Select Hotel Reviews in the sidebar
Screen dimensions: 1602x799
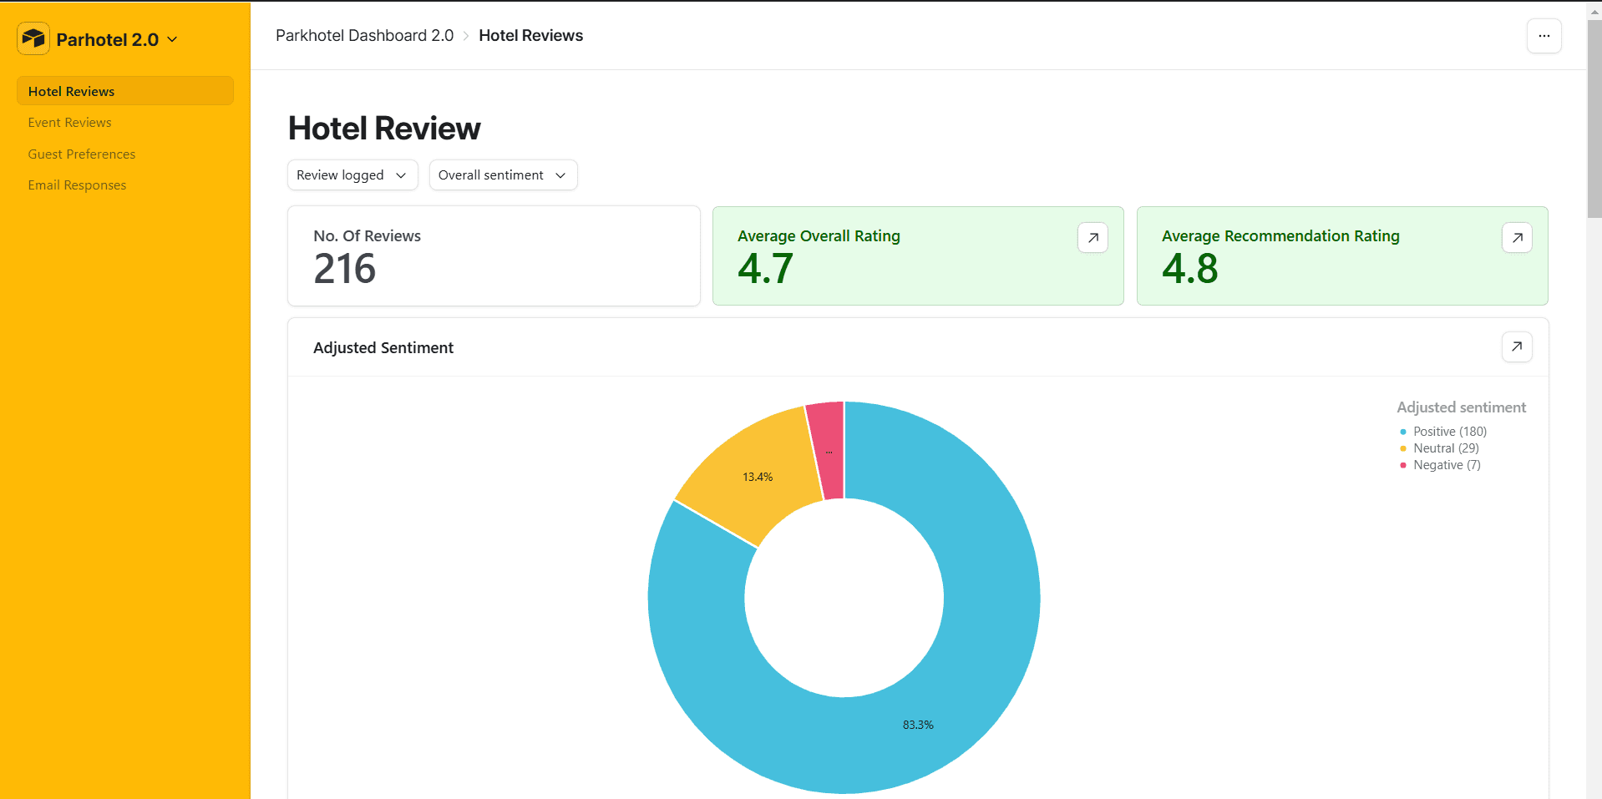pos(125,91)
